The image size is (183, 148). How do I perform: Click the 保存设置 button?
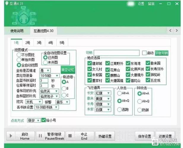144,136
